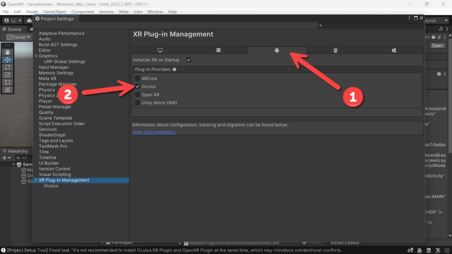Select the Rect tool

point(8,82)
